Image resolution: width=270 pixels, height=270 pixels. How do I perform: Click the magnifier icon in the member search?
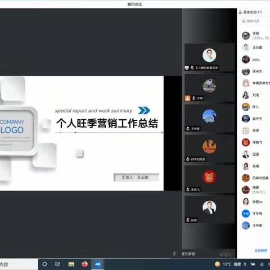tap(244, 21)
